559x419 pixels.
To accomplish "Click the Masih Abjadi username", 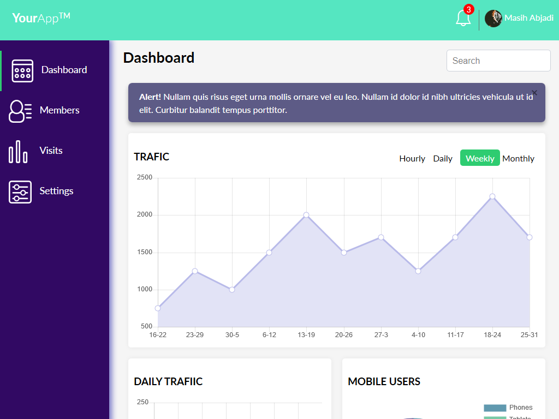I will 529,18.
